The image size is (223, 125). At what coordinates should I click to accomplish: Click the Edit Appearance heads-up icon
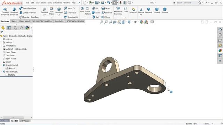141,22
